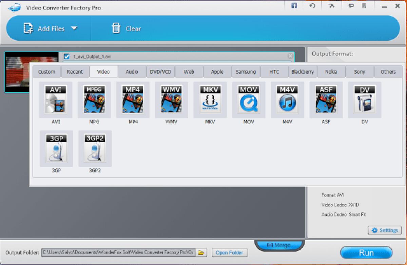Click the Facebook share icon in titlebar
Screen dimensions: 407x265
(294, 6)
